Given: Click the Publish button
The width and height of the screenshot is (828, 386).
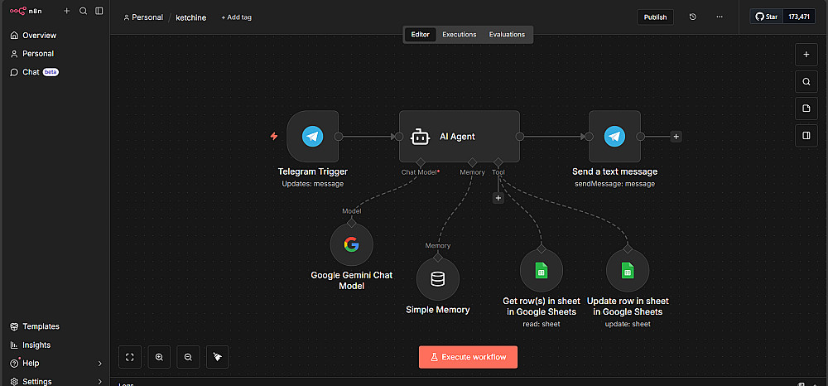Looking at the screenshot, I should coord(655,17).
